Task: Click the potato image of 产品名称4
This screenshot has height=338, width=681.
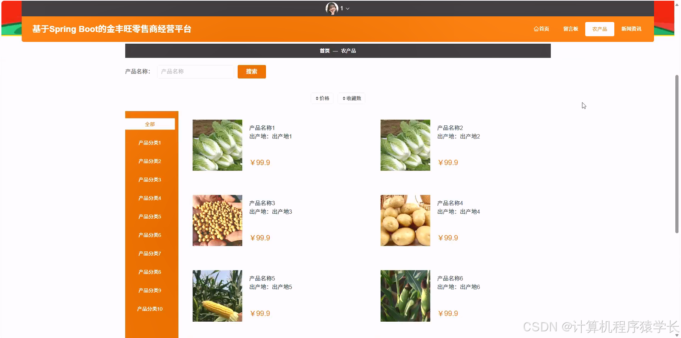Action: pos(405,220)
